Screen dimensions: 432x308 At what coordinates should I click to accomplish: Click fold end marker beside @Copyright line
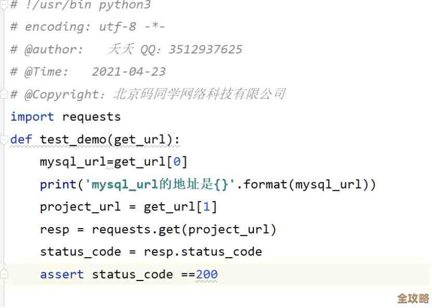(x=3, y=94)
